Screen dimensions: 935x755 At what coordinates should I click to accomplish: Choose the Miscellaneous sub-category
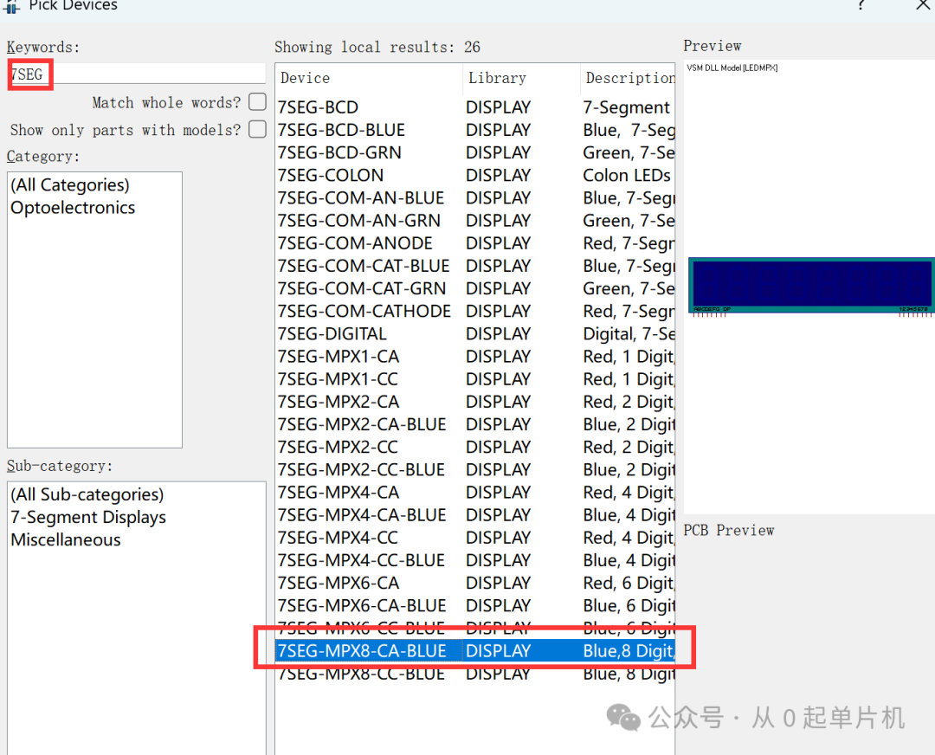66,539
